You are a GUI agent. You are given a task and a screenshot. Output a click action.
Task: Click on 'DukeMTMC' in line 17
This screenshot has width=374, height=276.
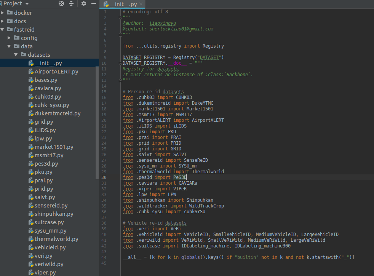(x=203, y=103)
